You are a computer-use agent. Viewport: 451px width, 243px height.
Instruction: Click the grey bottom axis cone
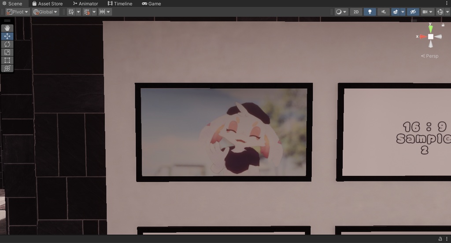pyautogui.click(x=431, y=44)
